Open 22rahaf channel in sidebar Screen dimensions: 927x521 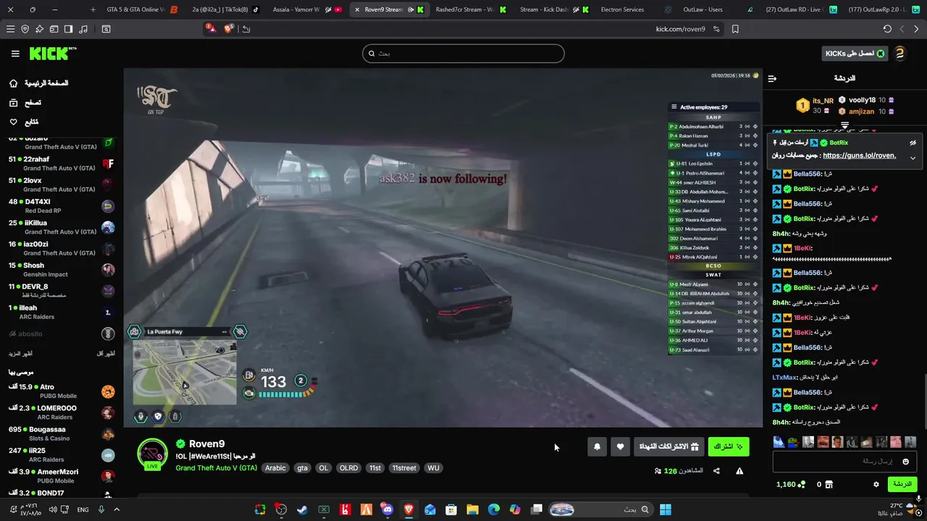click(x=62, y=164)
